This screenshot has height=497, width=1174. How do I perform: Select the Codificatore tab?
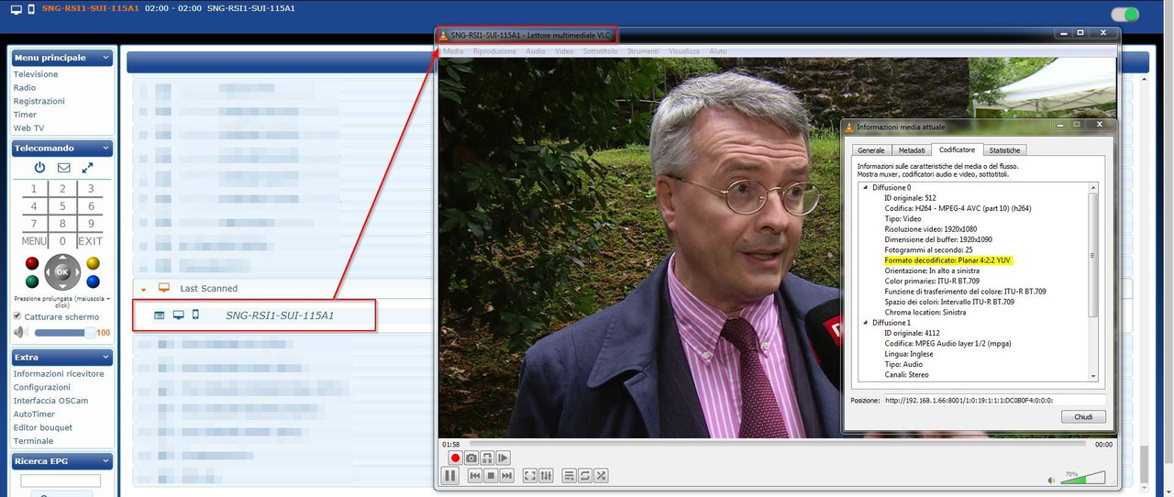tap(957, 149)
